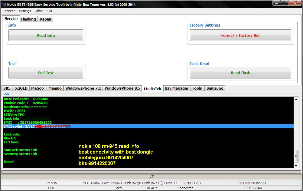Screen dimensions: 303x191
Task: Click the 11:34:57 AM clock entry
Action: 252,188
